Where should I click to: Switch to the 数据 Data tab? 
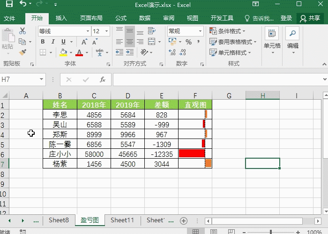point(145,18)
